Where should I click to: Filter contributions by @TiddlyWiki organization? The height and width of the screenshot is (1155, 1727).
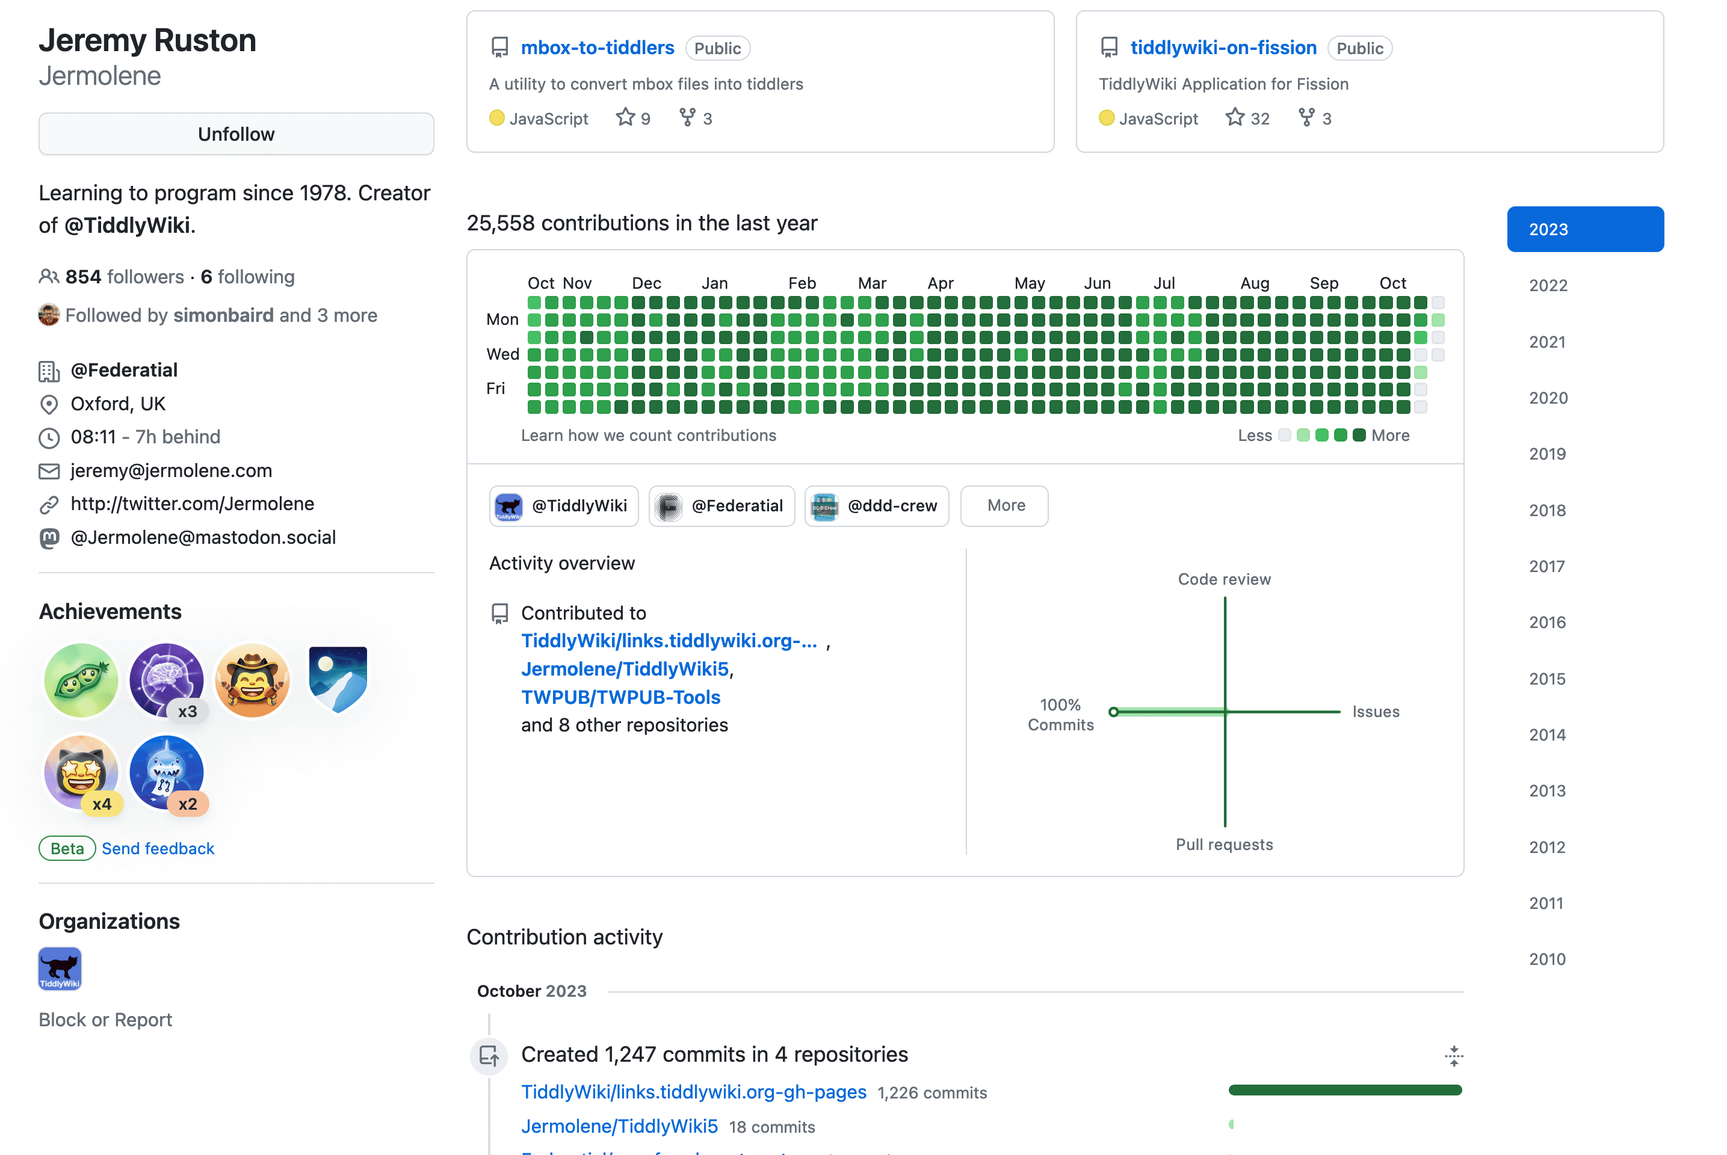pyautogui.click(x=564, y=506)
